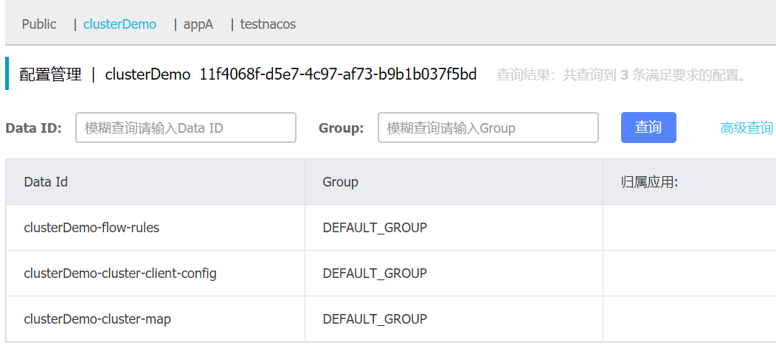Click DEFAULT_GROUP in the cluster-client-config row

pos(375,273)
